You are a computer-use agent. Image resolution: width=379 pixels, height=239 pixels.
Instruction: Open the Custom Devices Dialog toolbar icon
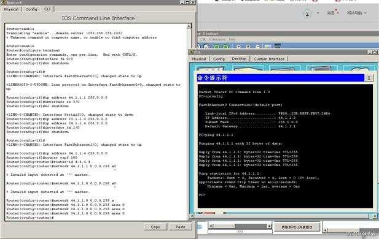pos(278,47)
